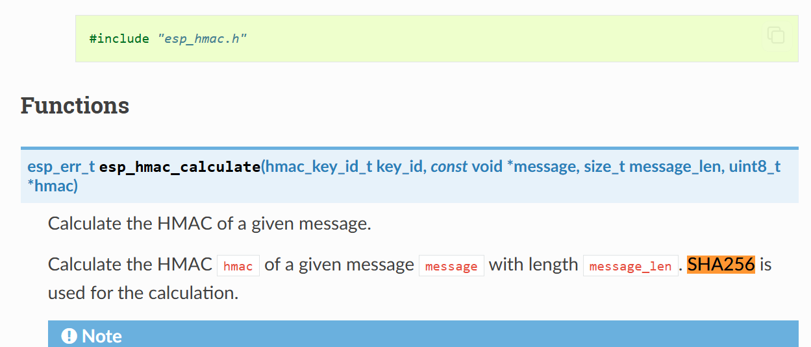The image size is (811, 347).
Task: Click the key_id parameter in signature
Action: (x=400, y=167)
